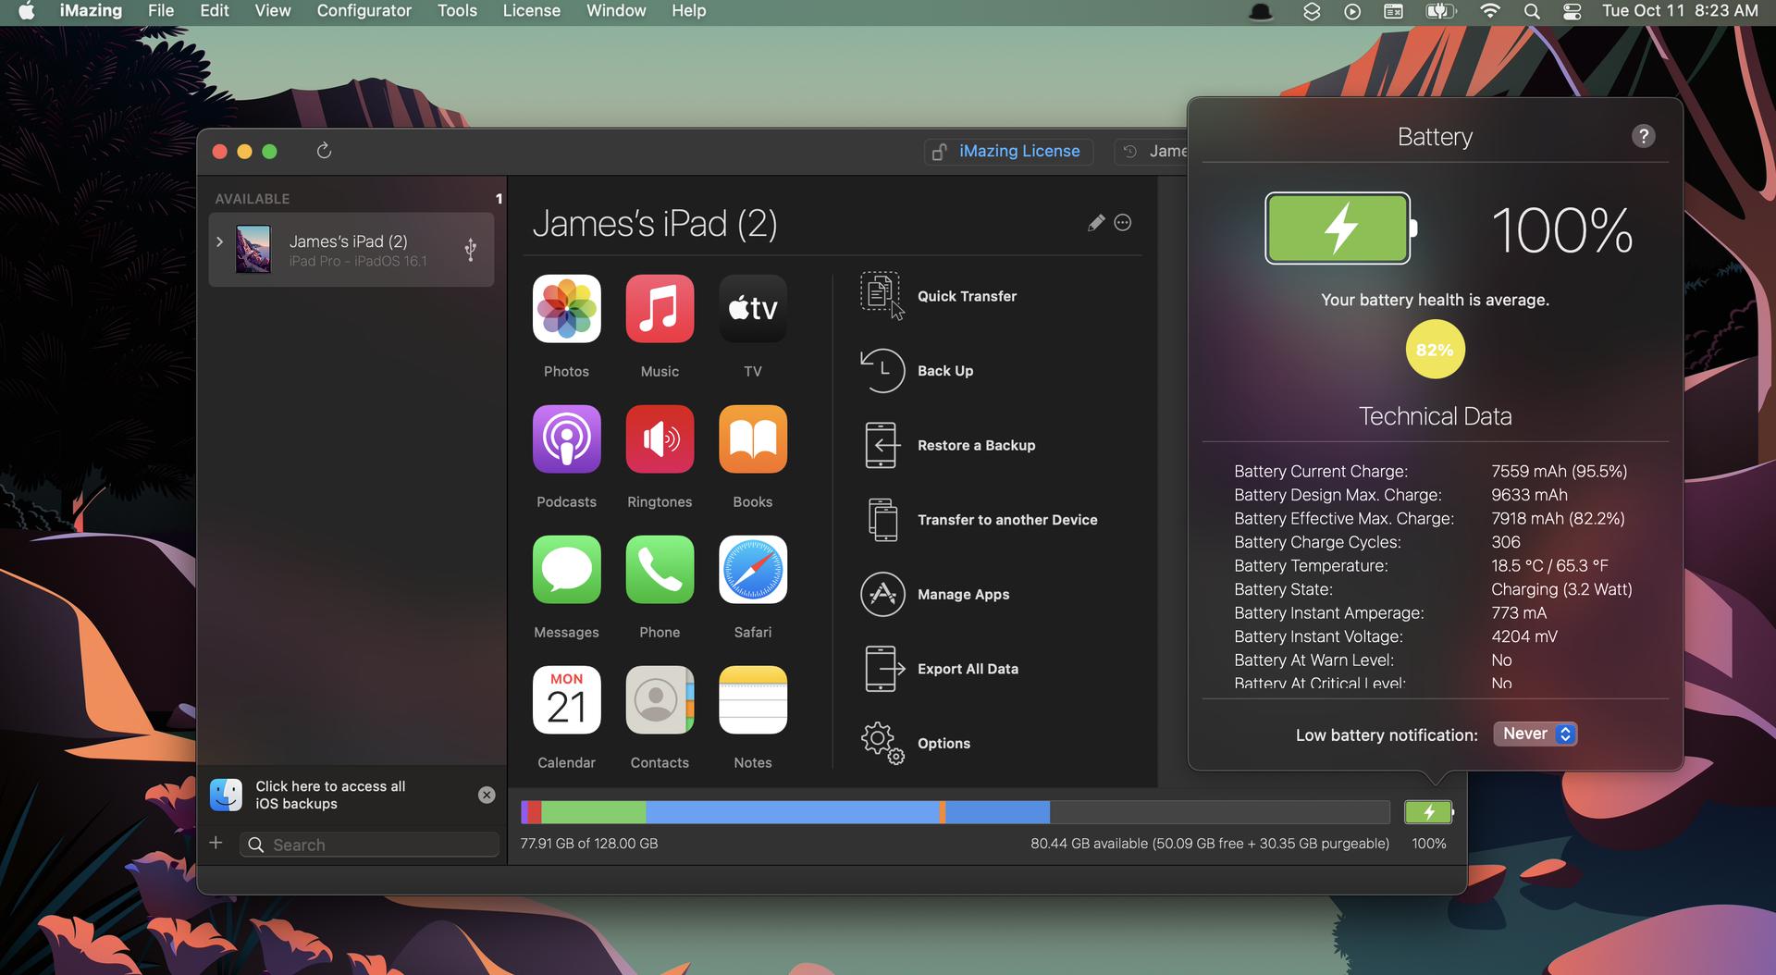This screenshot has height=975, width=1776.
Task: Click the iMazing License button
Action: click(x=1008, y=151)
